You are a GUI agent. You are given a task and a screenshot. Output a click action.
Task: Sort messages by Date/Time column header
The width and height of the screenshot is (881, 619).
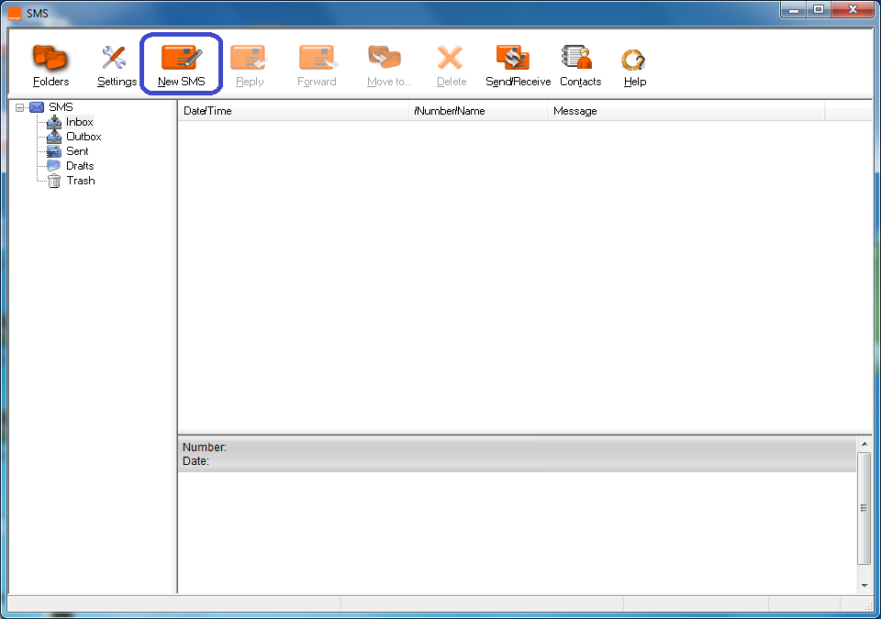pos(292,111)
